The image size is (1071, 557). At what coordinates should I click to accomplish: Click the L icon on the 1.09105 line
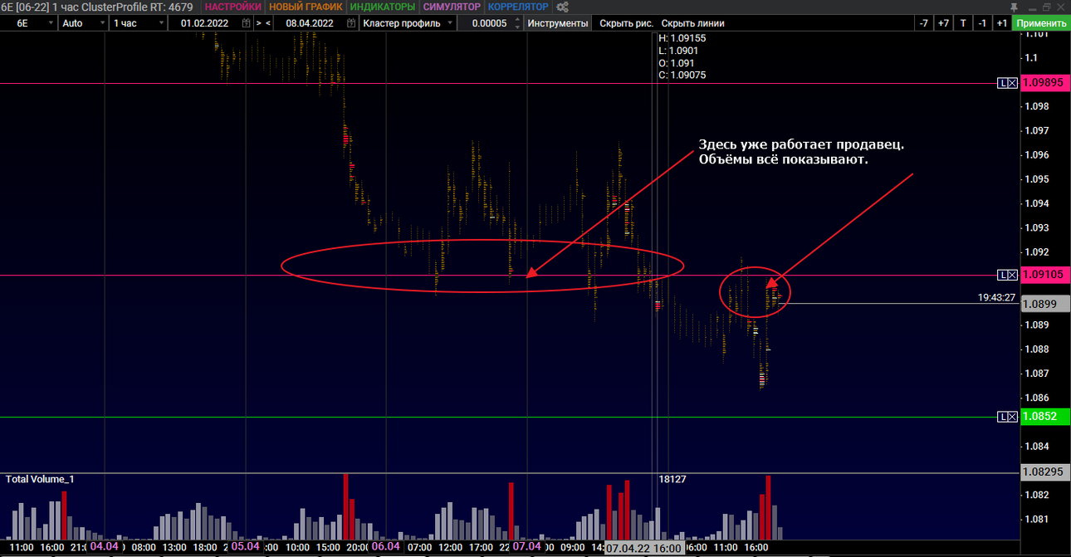[1003, 275]
